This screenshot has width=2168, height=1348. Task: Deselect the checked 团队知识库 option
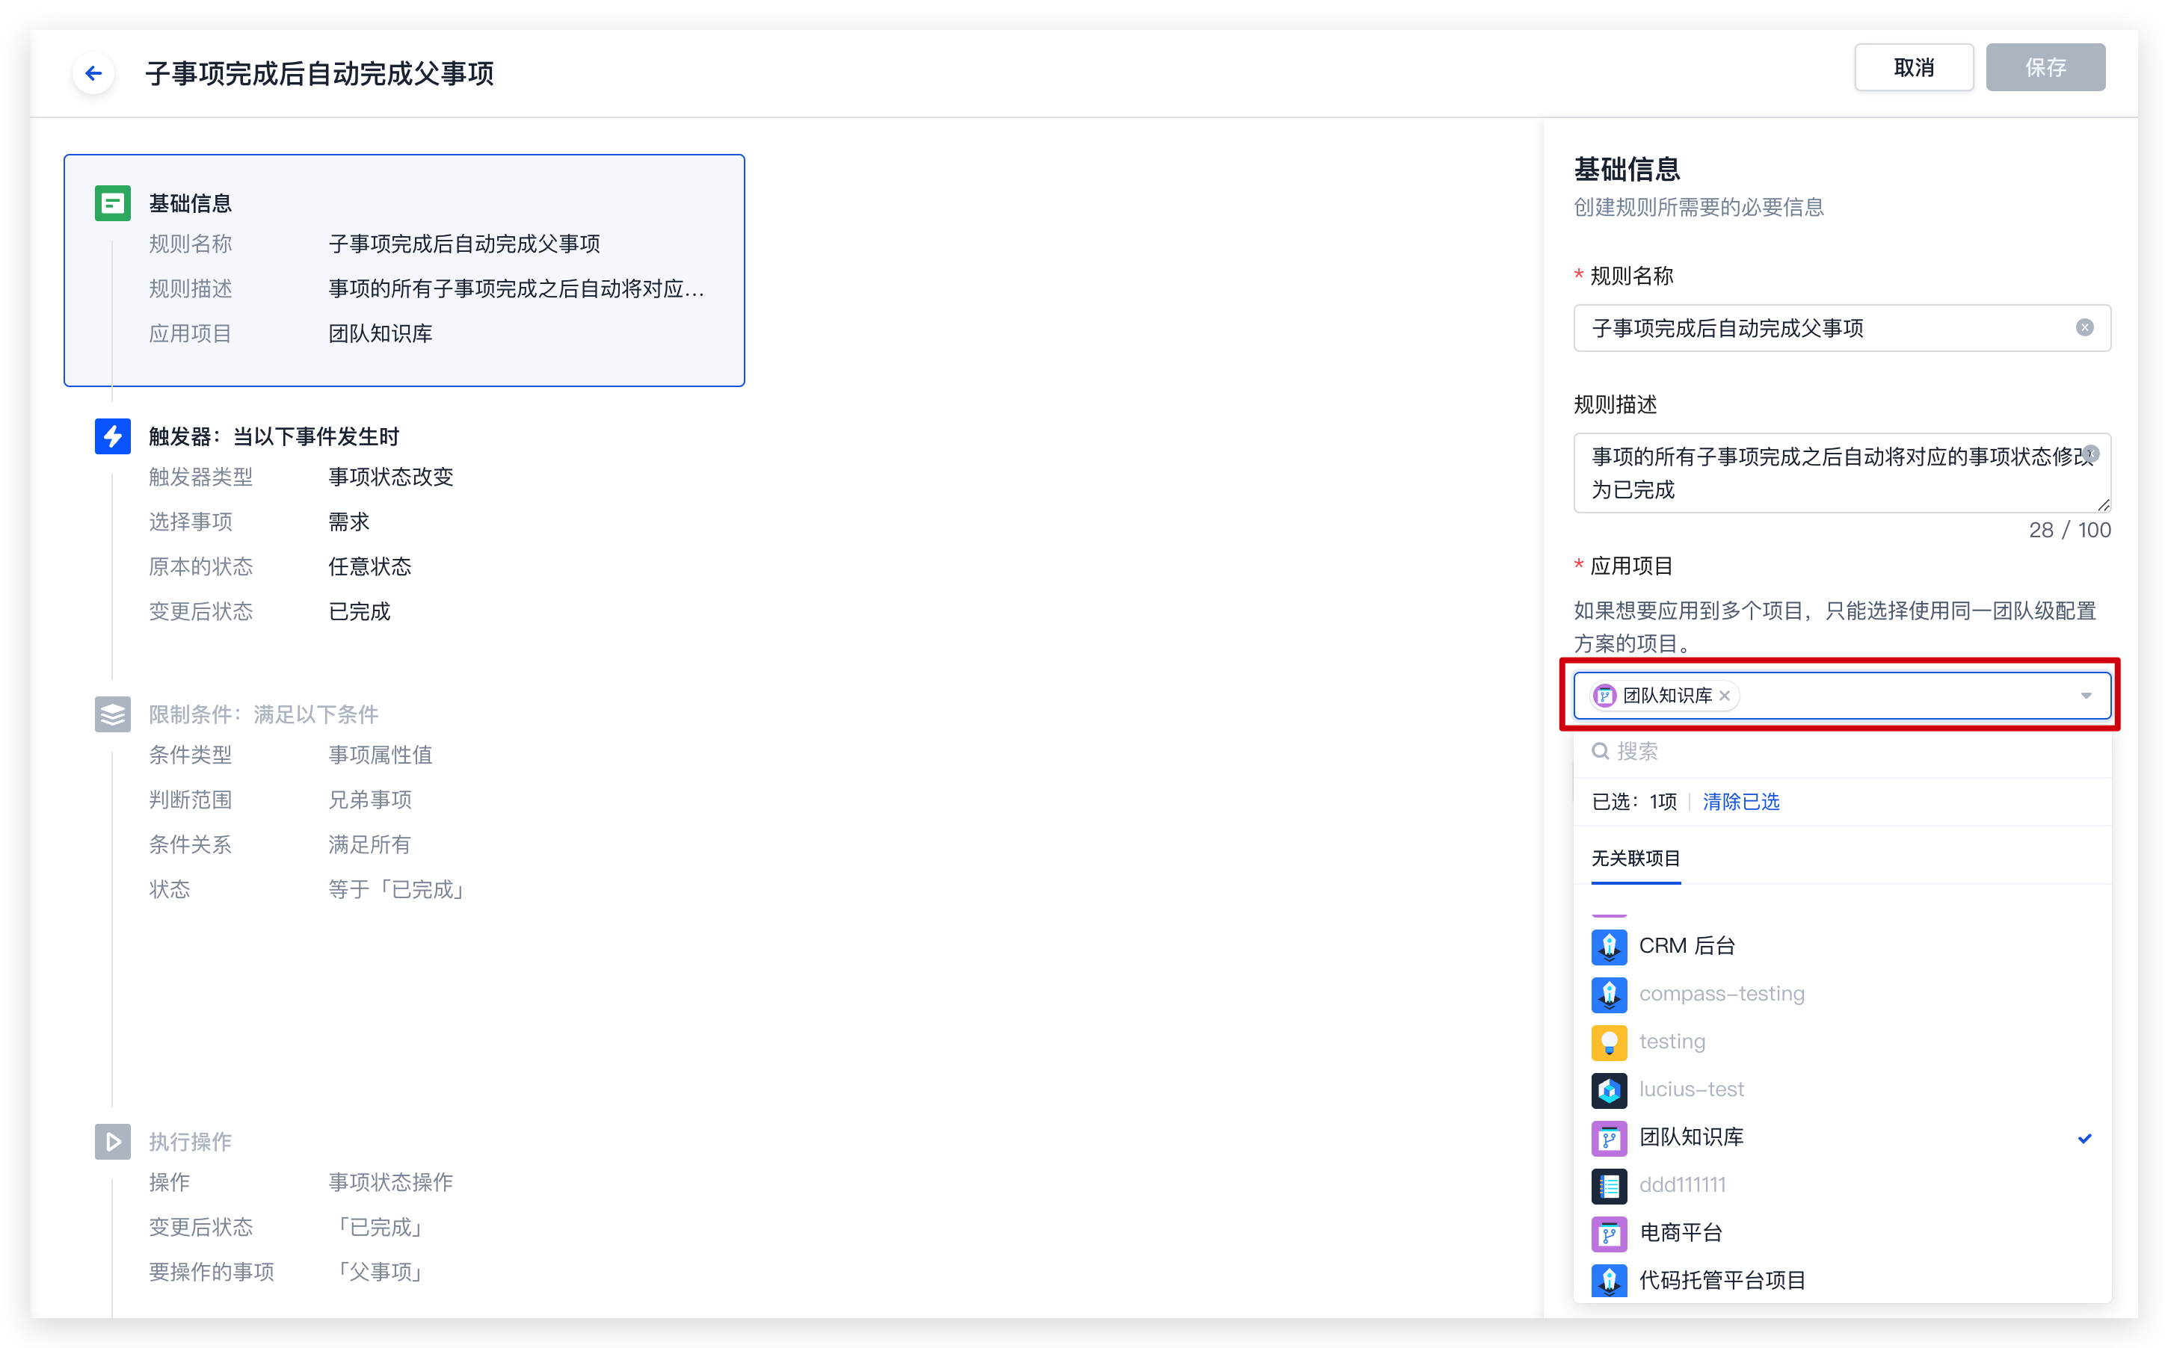1691,1137
